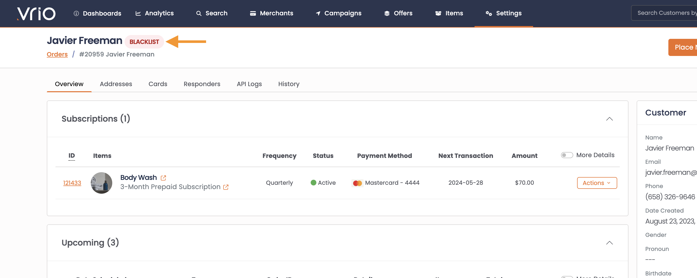Click the Next Transaction column header
The image size is (697, 278).
pyautogui.click(x=466, y=156)
